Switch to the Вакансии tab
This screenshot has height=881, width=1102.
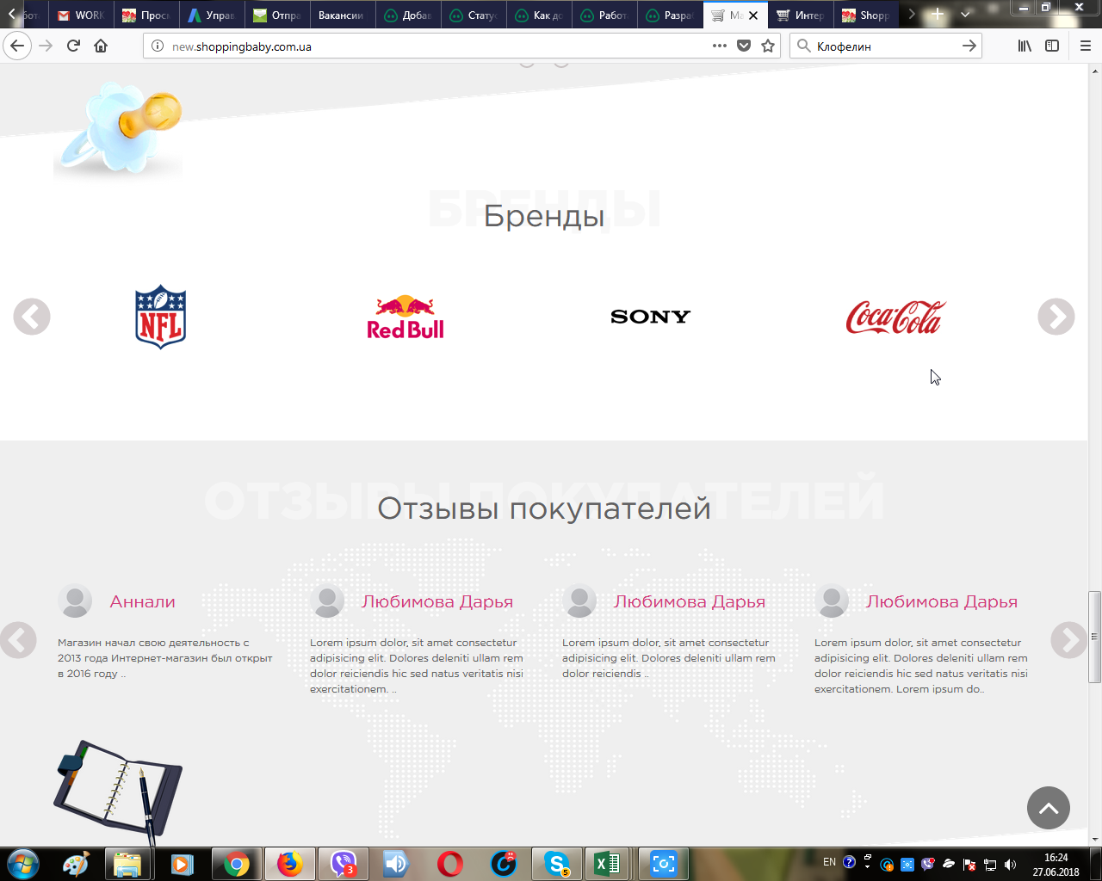point(342,15)
